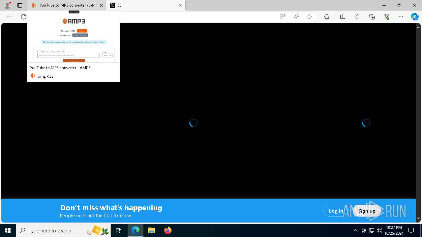Open the clock showing 10:27 PM
The width and height of the screenshot is (422, 237).
(394, 230)
